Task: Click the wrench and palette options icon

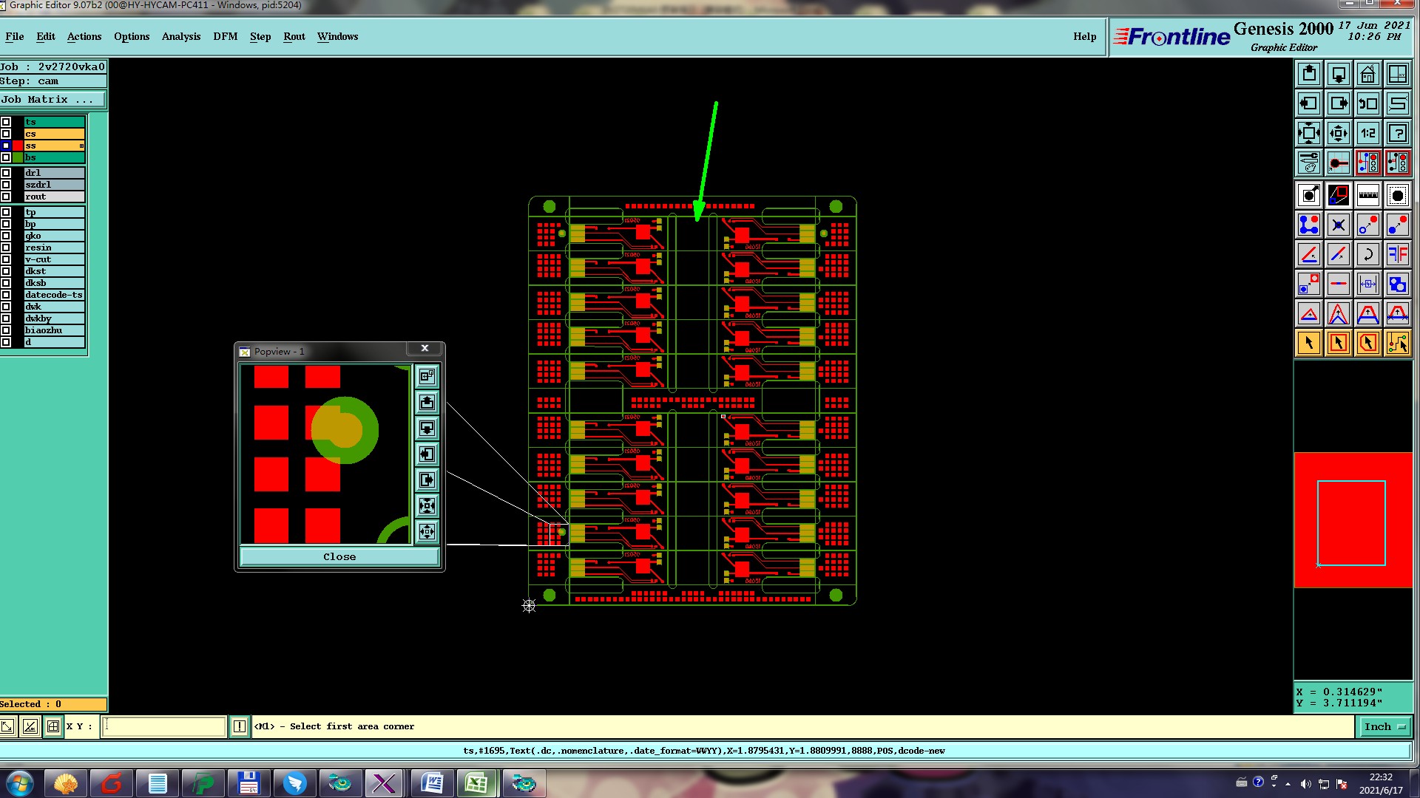Action: (x=1308, y=163)
